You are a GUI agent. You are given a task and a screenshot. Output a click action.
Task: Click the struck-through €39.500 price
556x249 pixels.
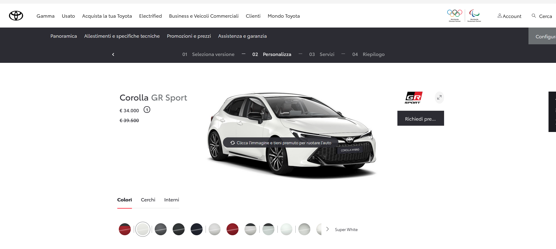click(129, 120)
